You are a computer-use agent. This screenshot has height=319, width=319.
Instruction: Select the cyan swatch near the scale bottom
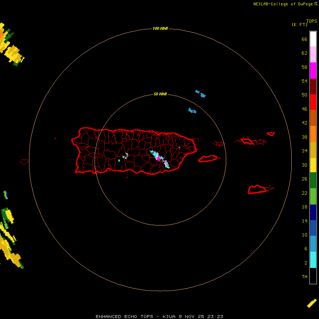tap(313, 260)
